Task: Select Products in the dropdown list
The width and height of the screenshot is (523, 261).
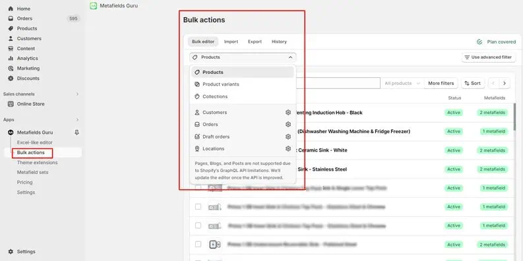Action: click(x=243, y=72)
